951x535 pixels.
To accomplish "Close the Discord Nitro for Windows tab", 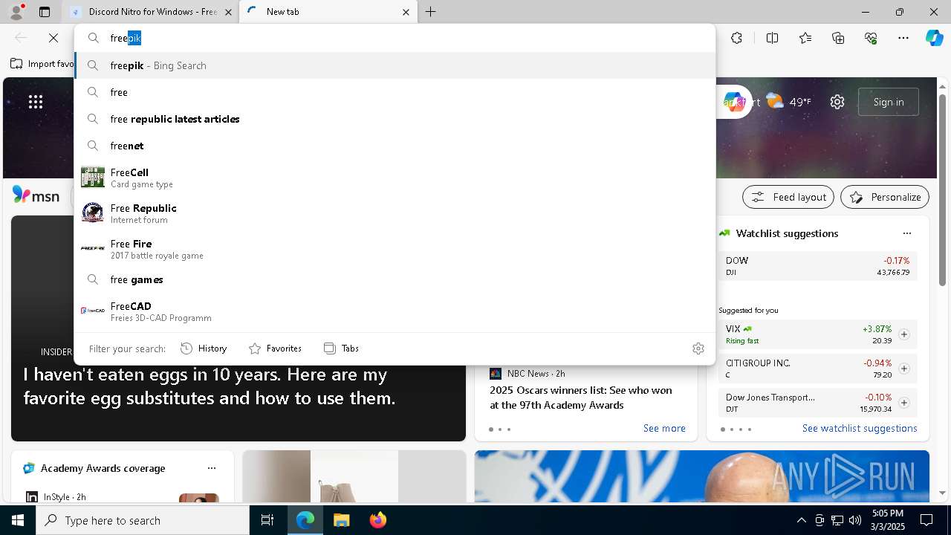I will 228,12.
